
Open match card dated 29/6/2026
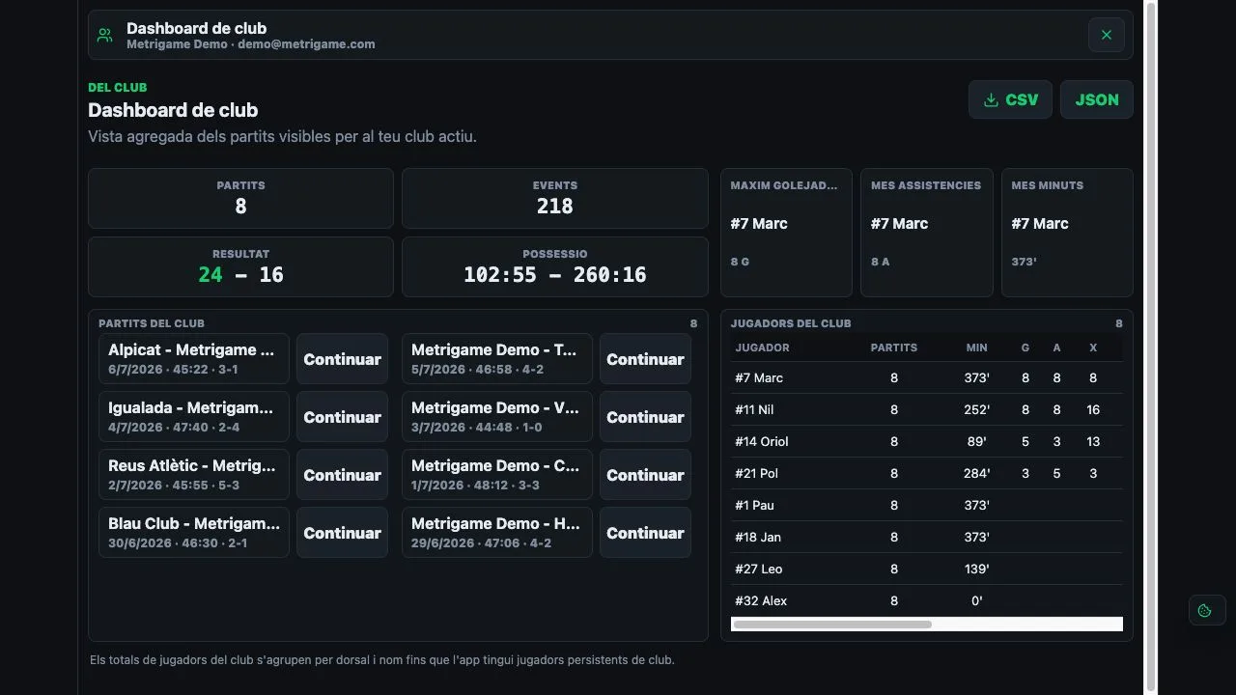click(497, 533)
